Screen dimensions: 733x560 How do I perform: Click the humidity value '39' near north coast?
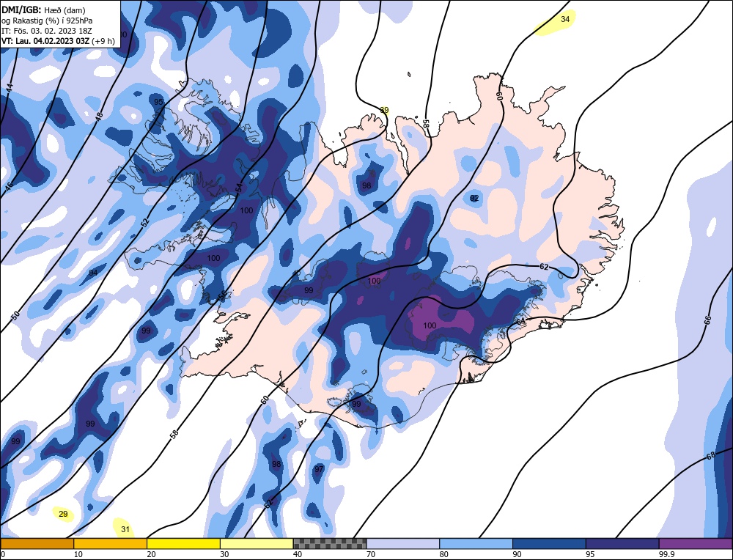click(x=384, y=111)
